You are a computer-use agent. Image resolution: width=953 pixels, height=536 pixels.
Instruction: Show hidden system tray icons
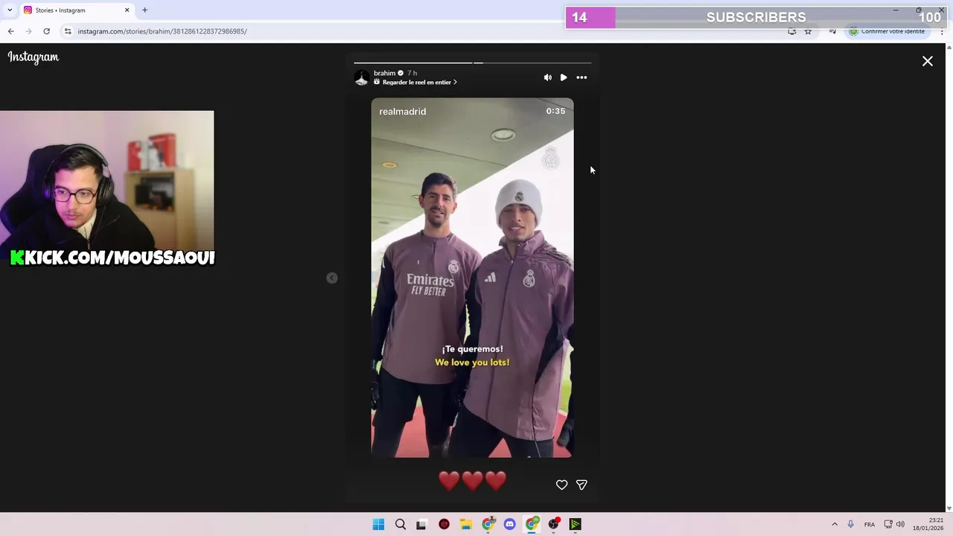[835, 524]
